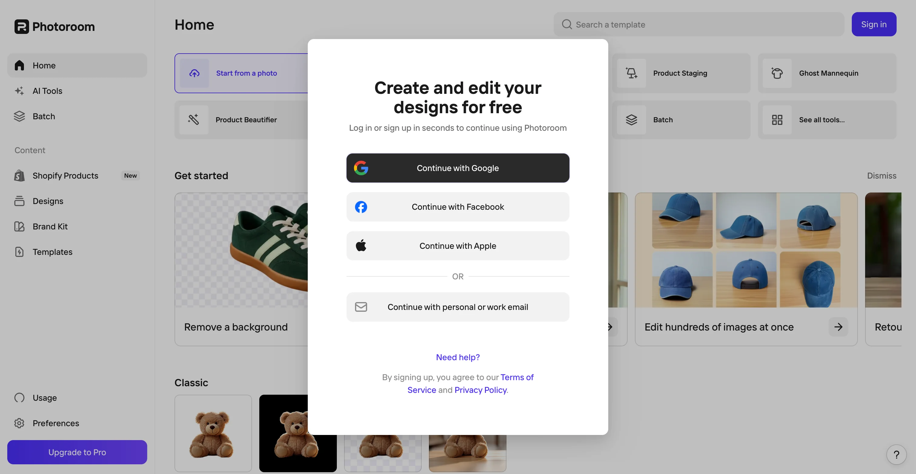Click the Product Beautifier wand icon

(194, 120)
